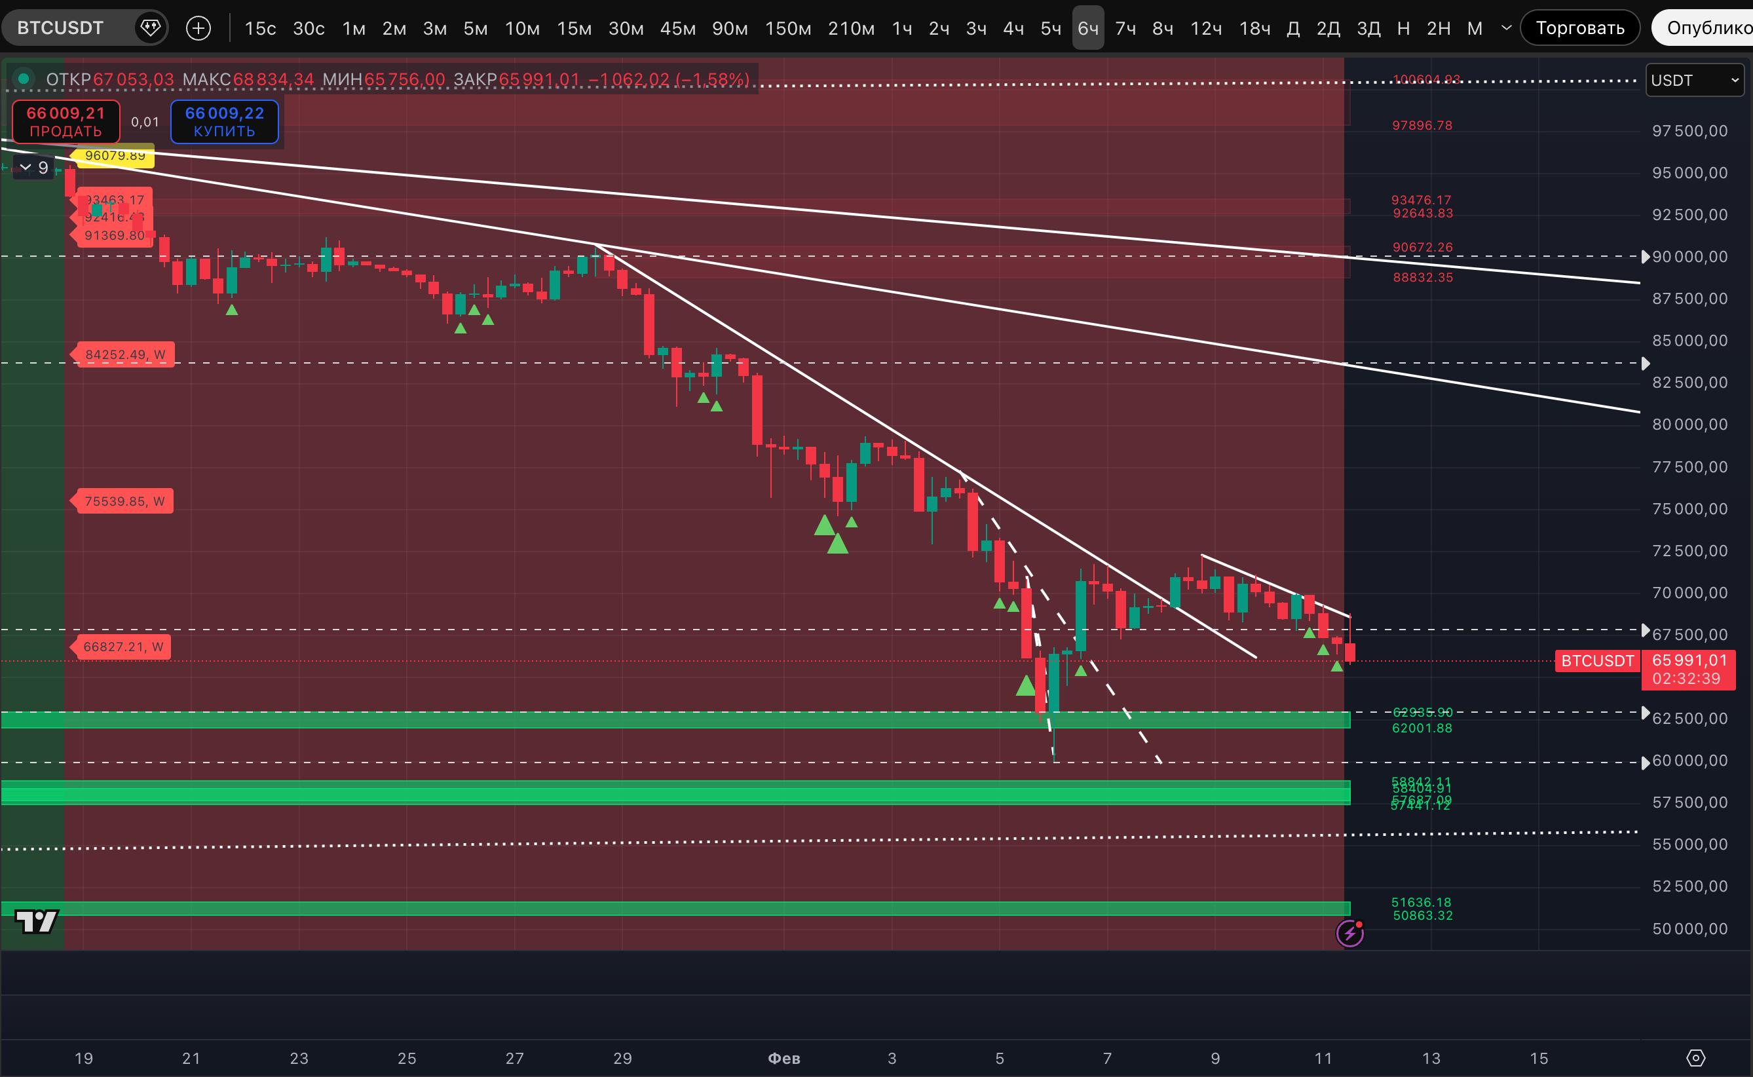Image resolution: width=1753 pixels, height=1077 pixels.
Task: Switch to daily Д timeframe
Action: click(1294, 28)
